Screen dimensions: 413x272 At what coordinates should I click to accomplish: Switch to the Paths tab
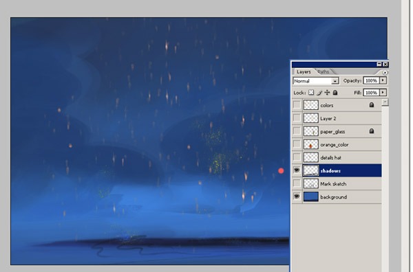[x=324, y=71]
